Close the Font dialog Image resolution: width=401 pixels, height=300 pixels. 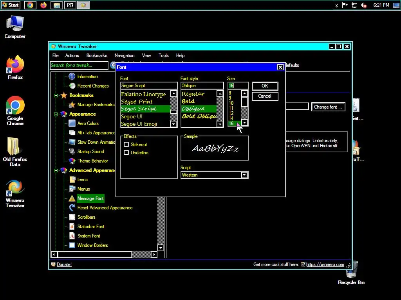[x=280, y=67]
